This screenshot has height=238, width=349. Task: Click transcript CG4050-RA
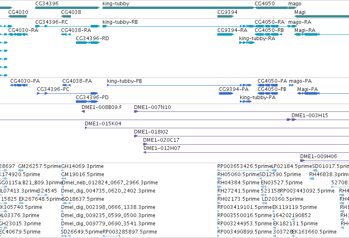(267, 26)
